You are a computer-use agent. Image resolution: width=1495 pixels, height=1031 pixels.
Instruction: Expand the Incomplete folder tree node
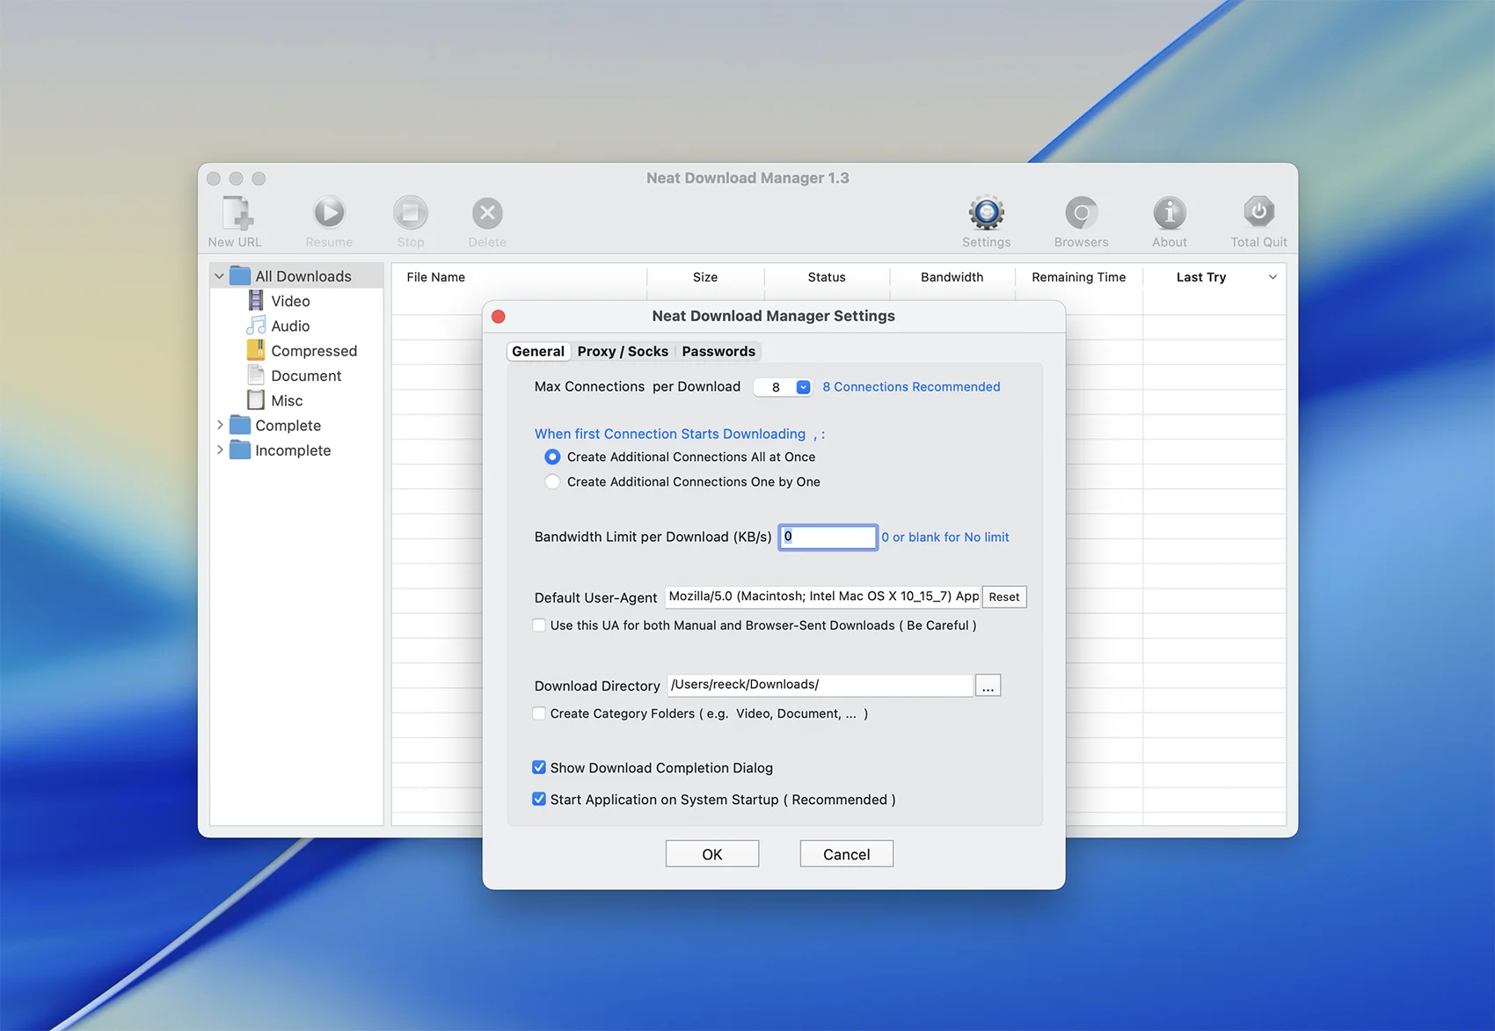(220, 450)
